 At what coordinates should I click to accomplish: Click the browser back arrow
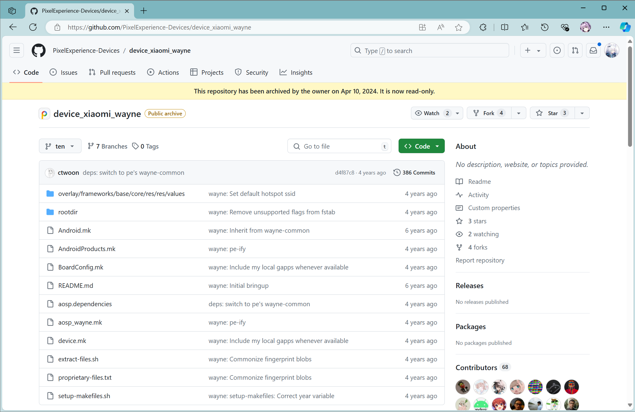click(x=13, y=27)
